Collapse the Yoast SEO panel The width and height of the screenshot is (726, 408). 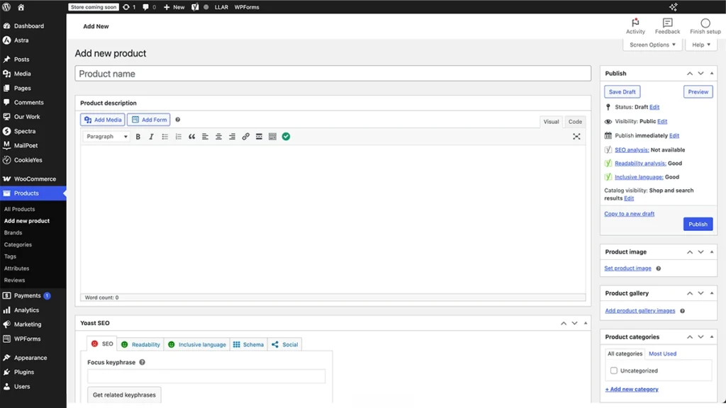pyautogui.click(x=585, y=323)
